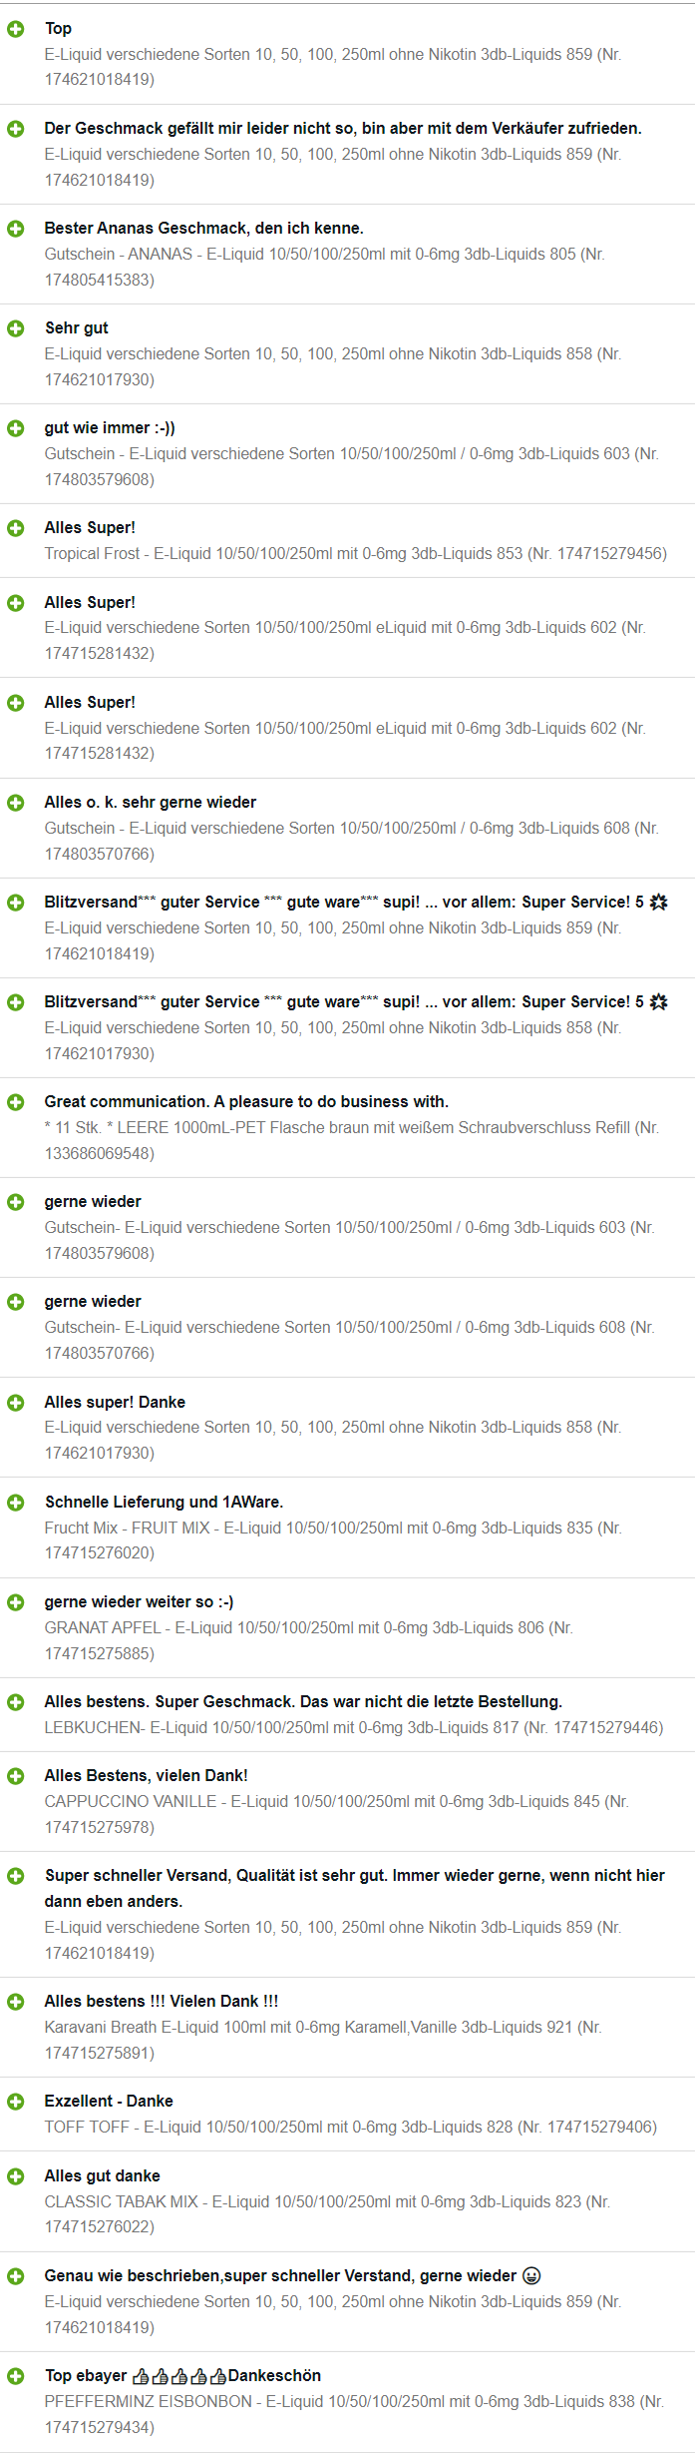The width and height of the screenshot is (695, 2453).
Task: Click the green plus beside "Top ebayer" feedback
Action: (16, 2376)
